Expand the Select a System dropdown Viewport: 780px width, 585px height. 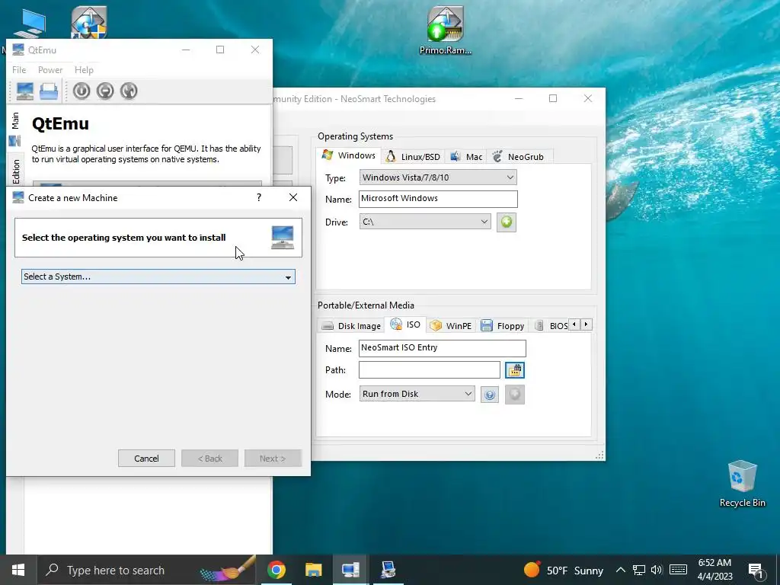[158, 277]
